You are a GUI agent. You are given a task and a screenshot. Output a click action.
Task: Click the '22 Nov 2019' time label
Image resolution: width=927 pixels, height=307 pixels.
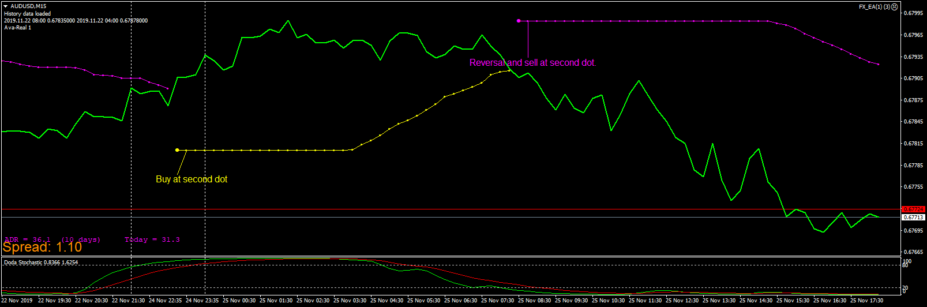click(17, 300)
